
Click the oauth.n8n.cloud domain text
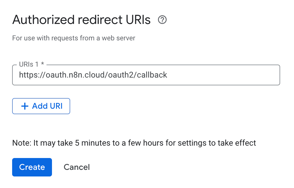click(73, 75)
